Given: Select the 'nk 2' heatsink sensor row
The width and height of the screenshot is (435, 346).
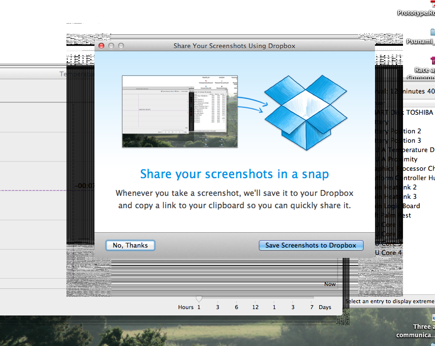Looking at the screenshot, I should pos(405,188).
